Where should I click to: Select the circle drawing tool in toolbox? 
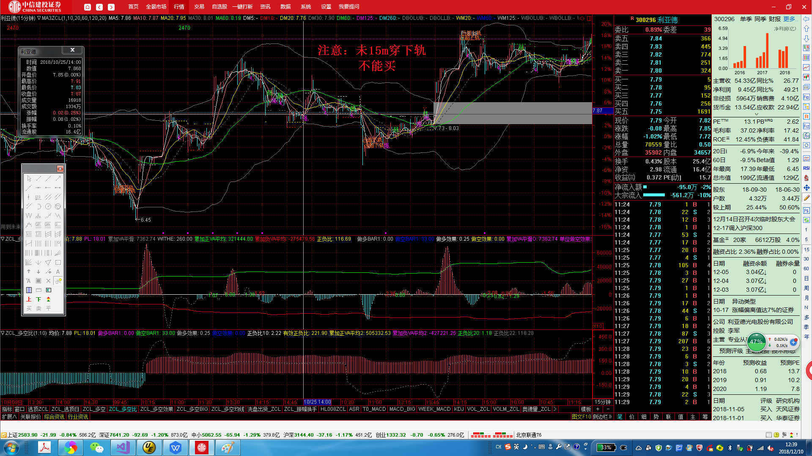pos(48,206)
